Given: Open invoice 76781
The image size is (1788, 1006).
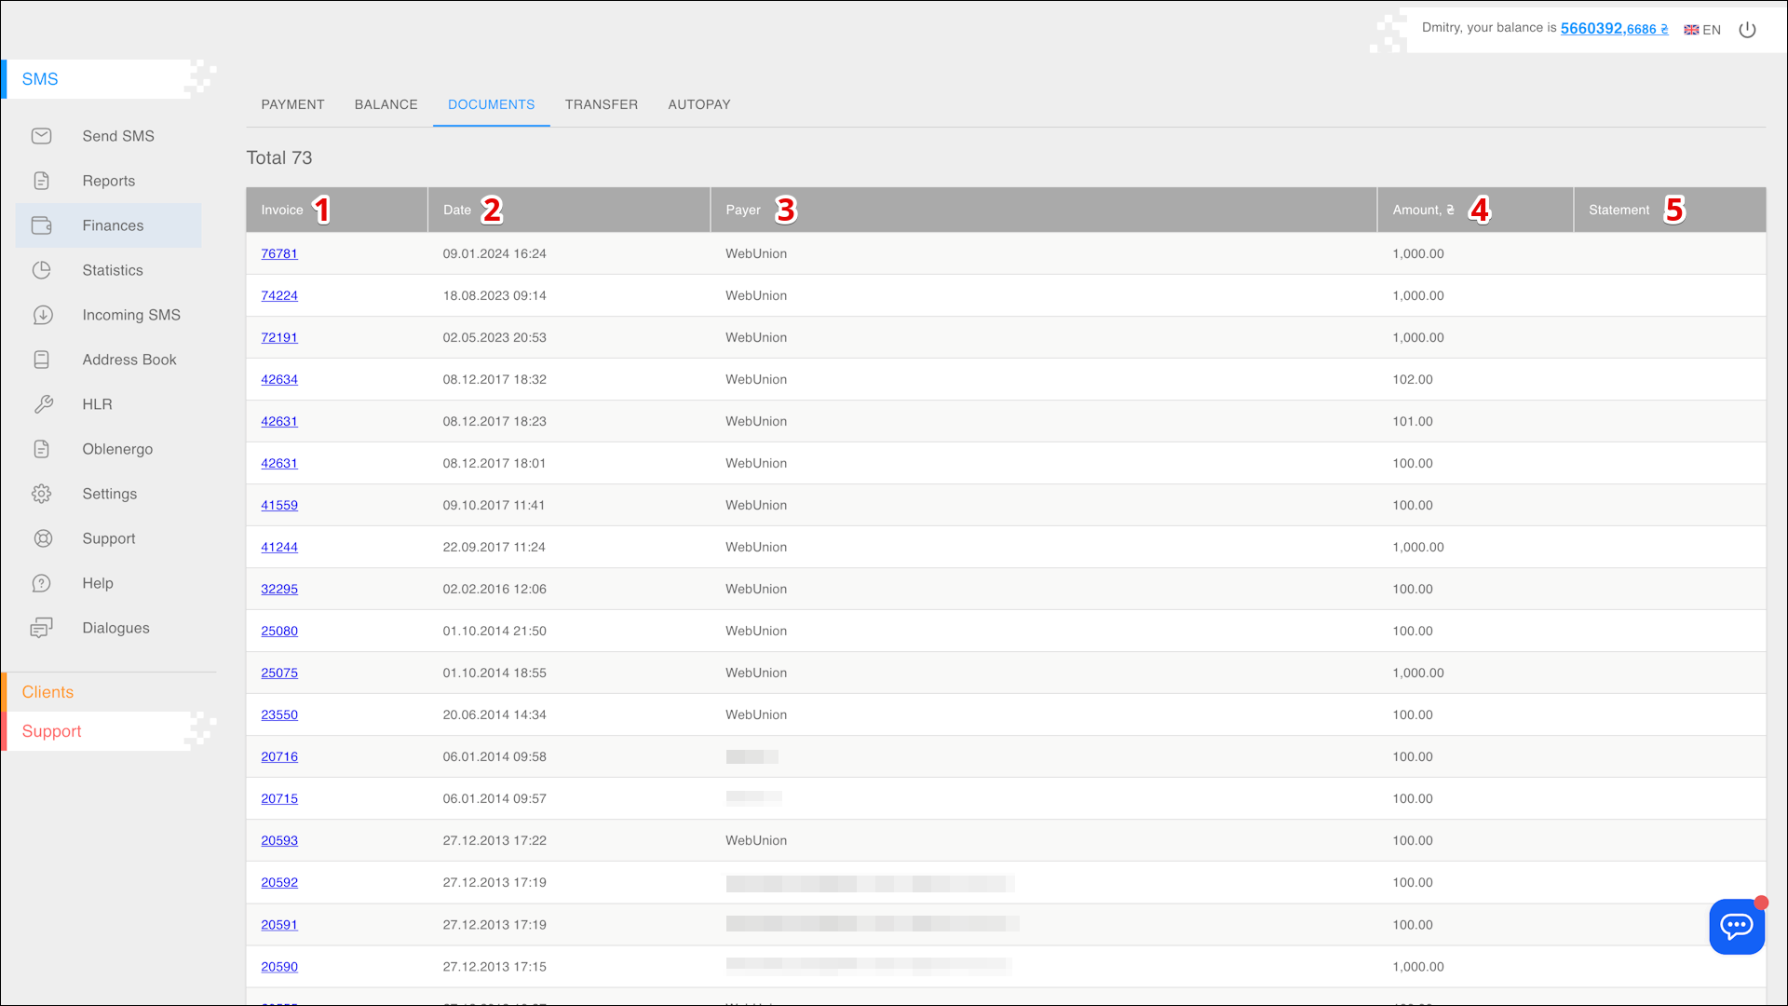Looking at the screenshot, I should tap(279, 253).
